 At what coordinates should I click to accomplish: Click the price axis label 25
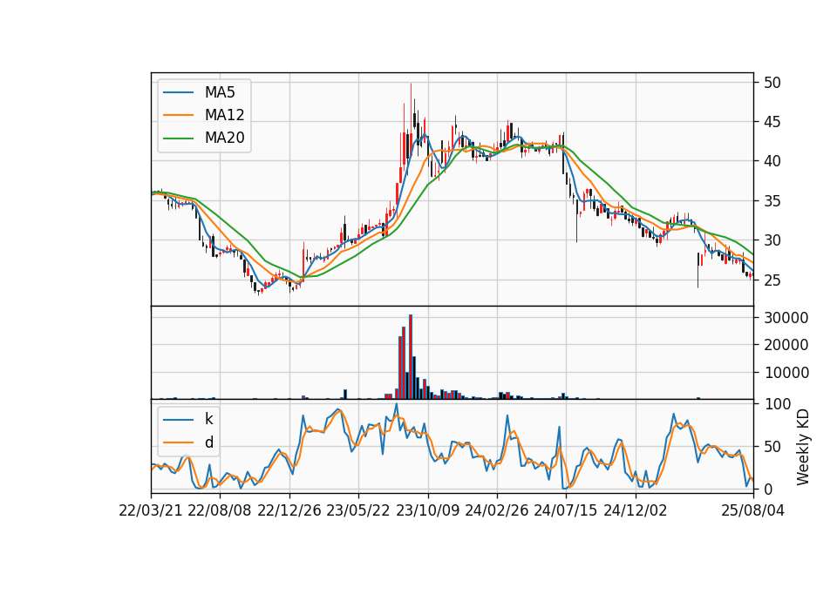(772, 280)
